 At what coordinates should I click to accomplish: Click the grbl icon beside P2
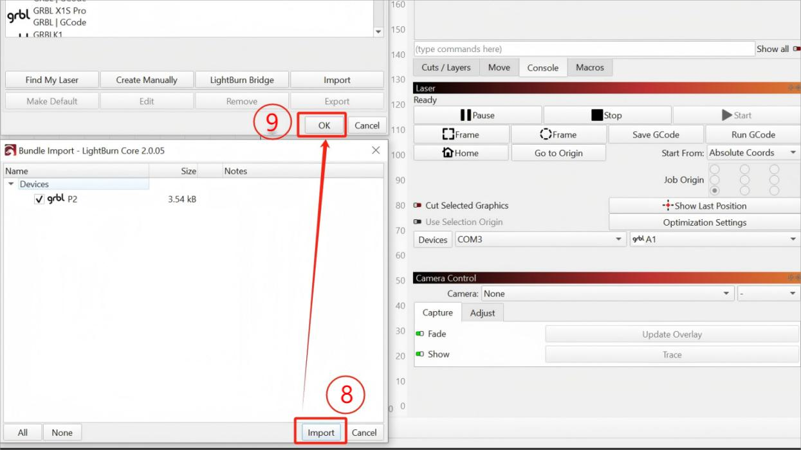pyautogui.click(x=56, y=199)
